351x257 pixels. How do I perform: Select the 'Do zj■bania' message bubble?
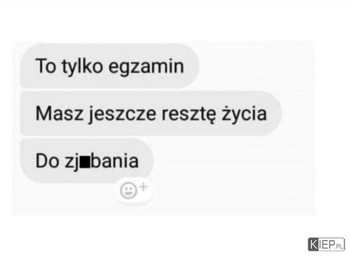[x=87, y=160]
